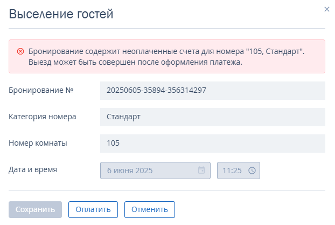Click the Бронирование № label
The width and height of the screenshot is (335, 225).
click(41, 90)
